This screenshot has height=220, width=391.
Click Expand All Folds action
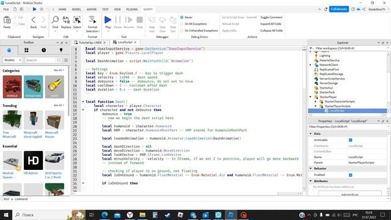271,24
